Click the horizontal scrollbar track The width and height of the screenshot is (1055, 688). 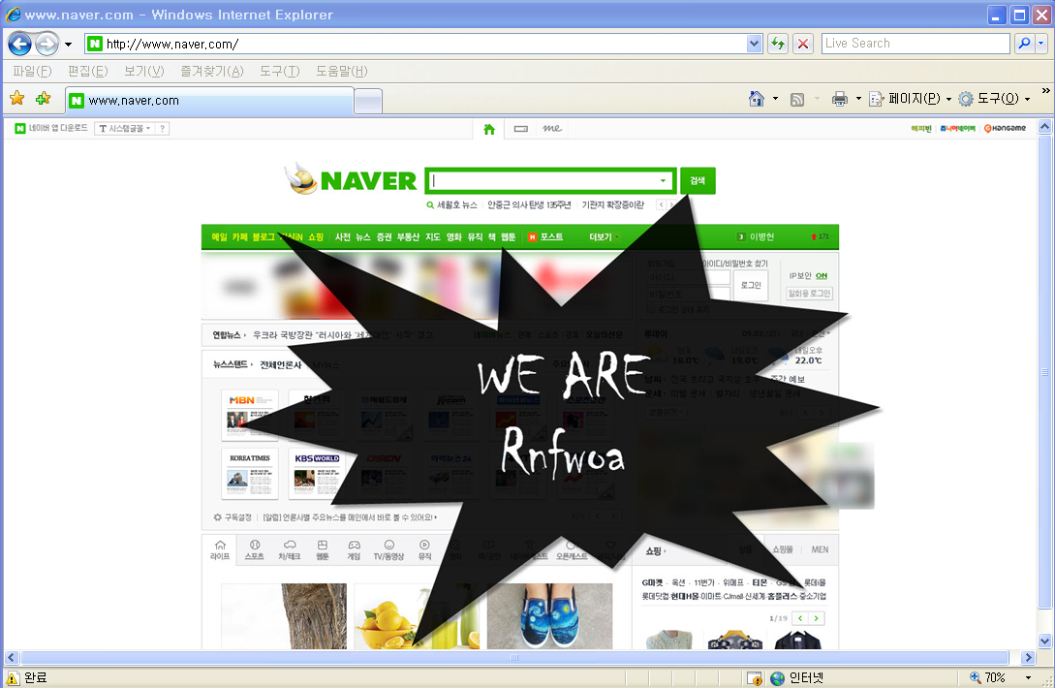pos(514,657)
